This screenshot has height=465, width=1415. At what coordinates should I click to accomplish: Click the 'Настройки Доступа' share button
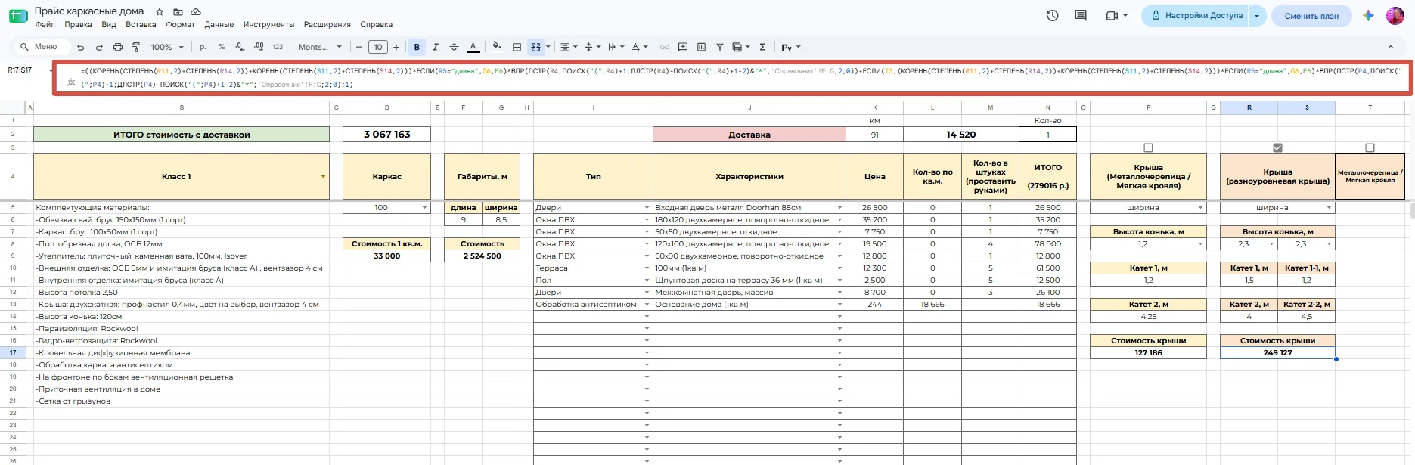click(1196, 15)
